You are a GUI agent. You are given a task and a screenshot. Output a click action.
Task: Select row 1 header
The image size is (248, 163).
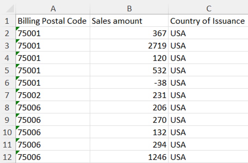[8, 21]
